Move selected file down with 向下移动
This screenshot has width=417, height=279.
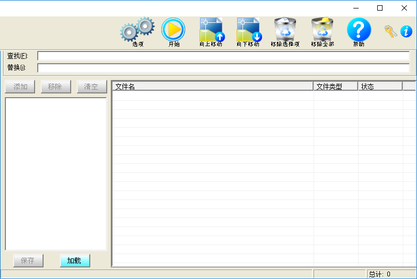click(248, 31)
